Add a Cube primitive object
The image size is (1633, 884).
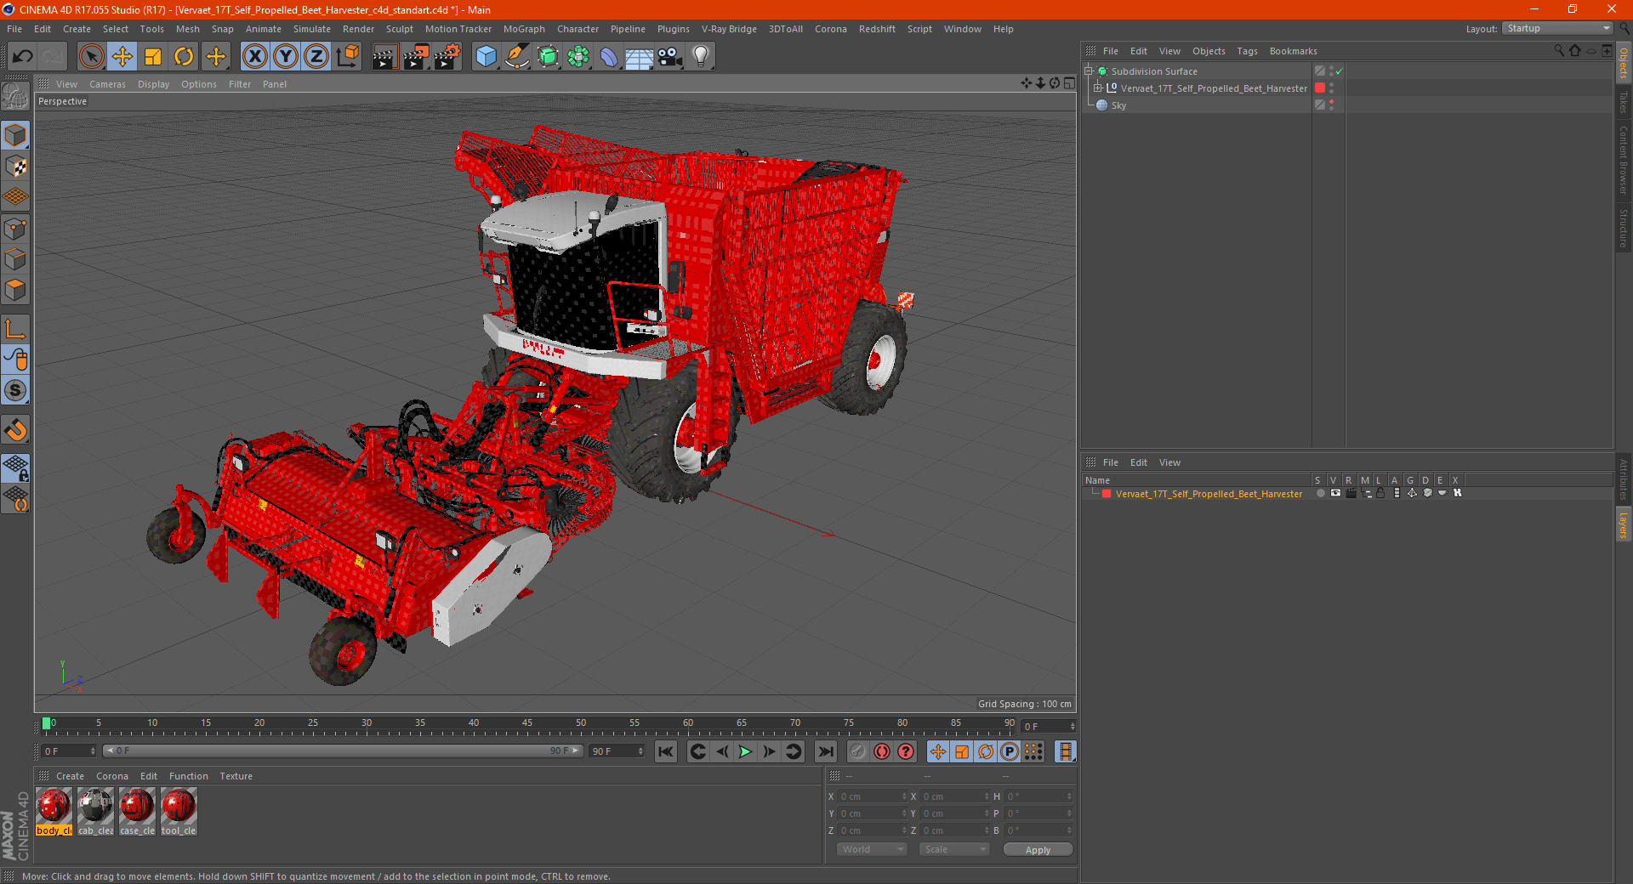pyautogui.click(x=486, y=57)
